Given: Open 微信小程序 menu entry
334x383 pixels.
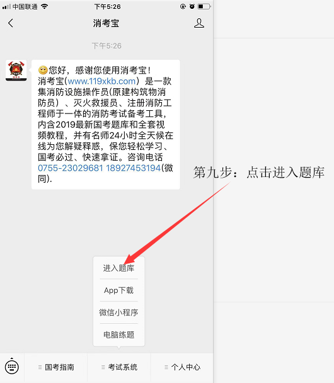Looking at the screenshot, I should (118, 312).
